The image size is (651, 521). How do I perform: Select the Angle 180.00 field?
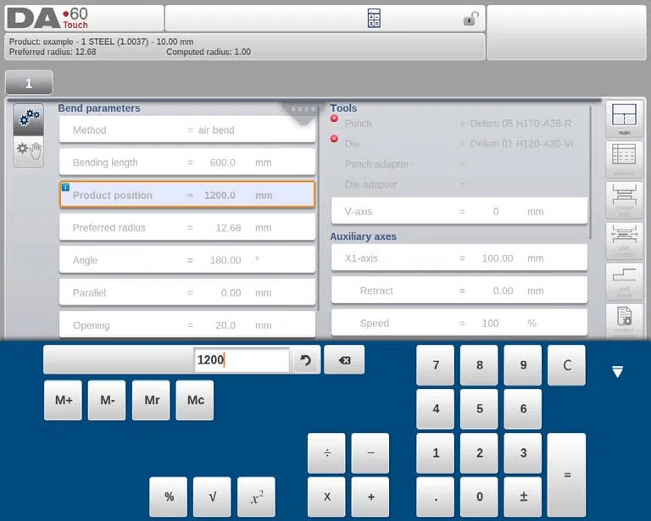pos(187,260)
